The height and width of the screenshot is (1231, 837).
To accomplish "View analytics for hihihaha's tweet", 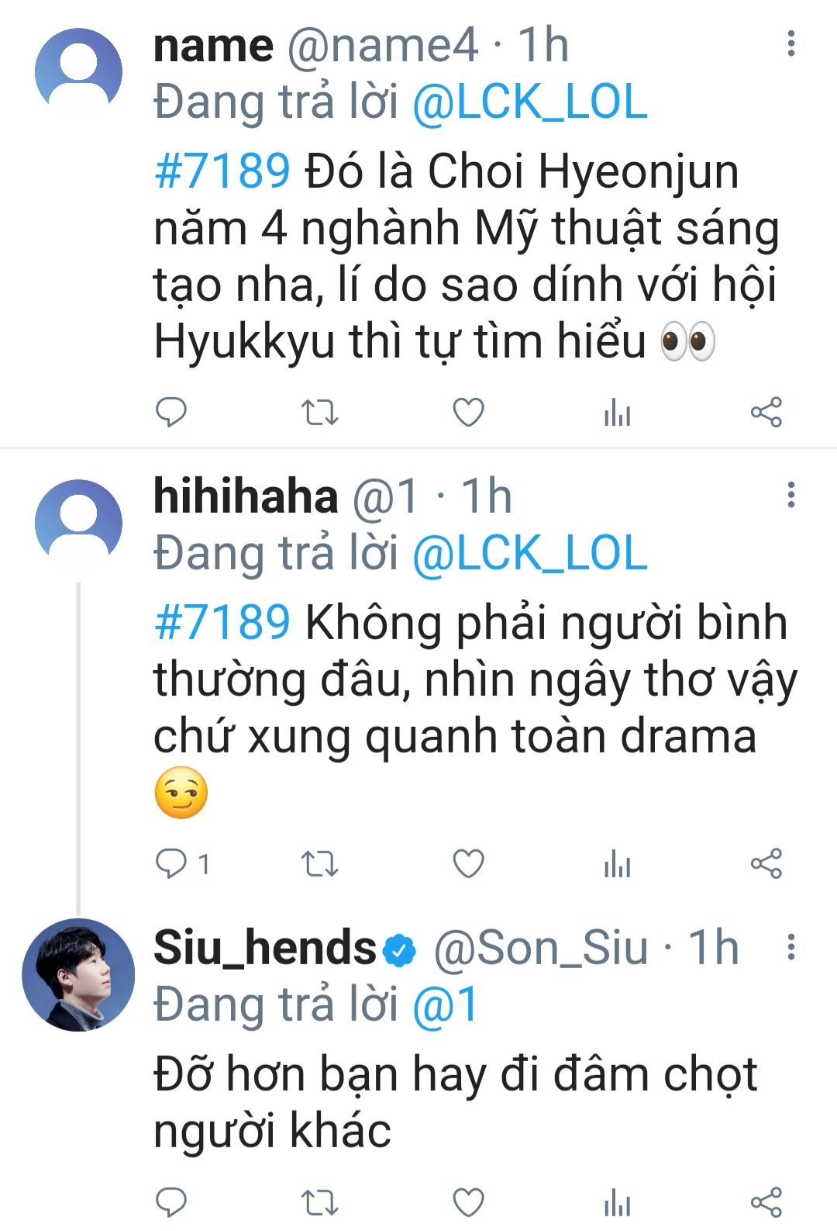I will (617, 863).
